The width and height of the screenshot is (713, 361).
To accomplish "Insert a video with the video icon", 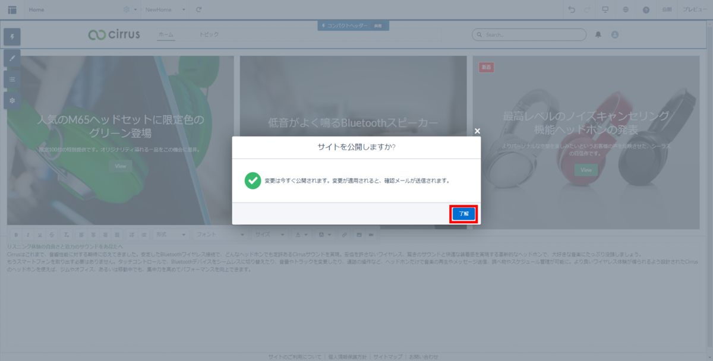I will coord(371,235).
